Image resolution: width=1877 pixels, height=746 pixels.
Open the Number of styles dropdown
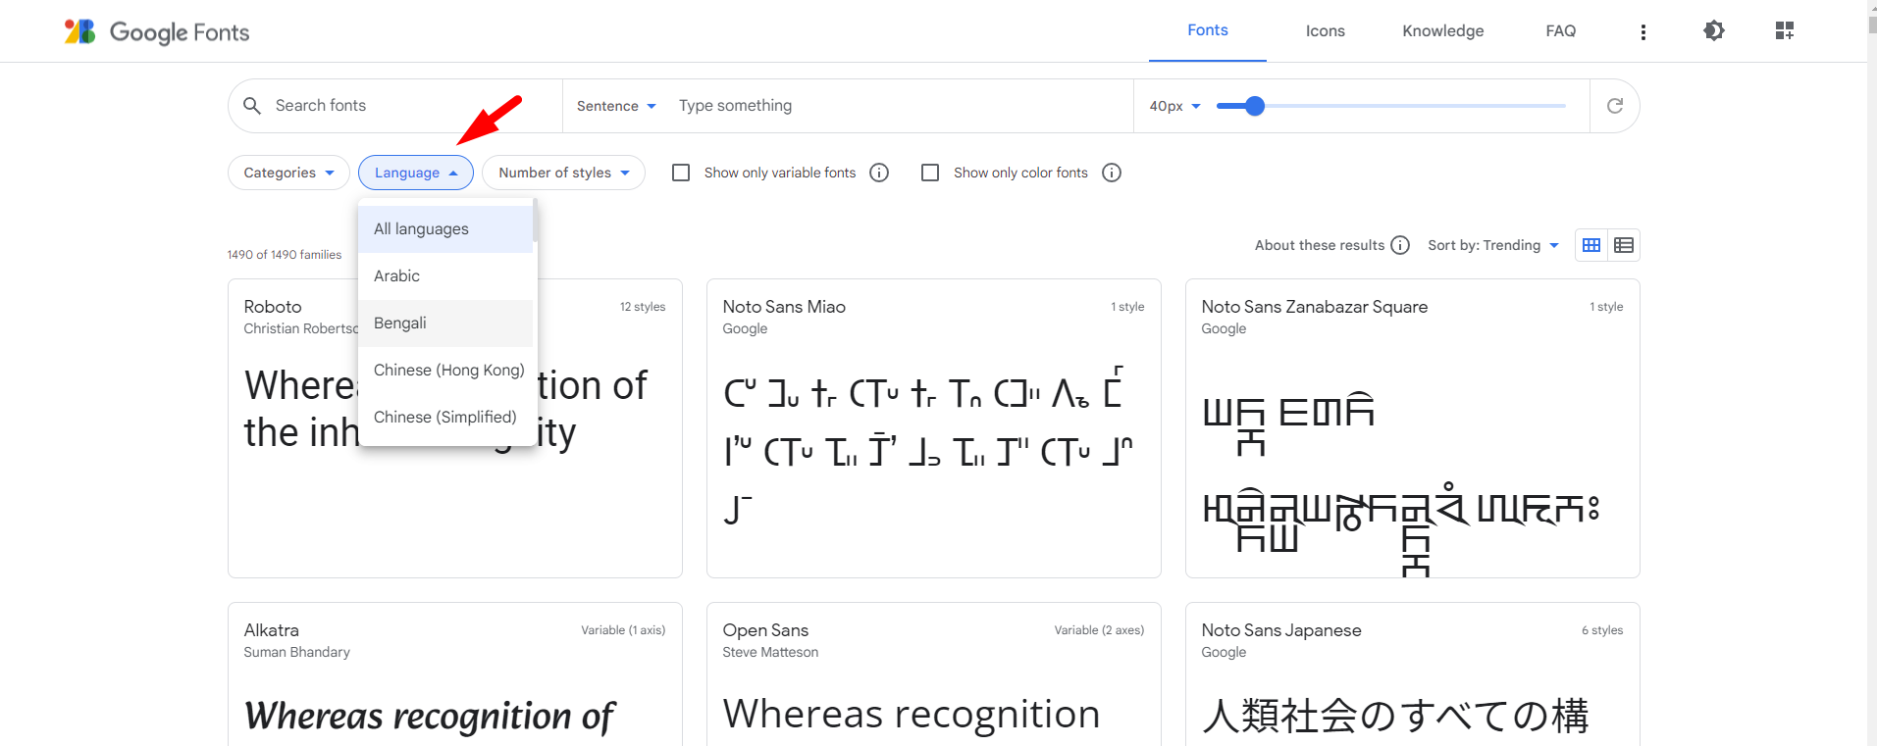click(x=563, y=173)
